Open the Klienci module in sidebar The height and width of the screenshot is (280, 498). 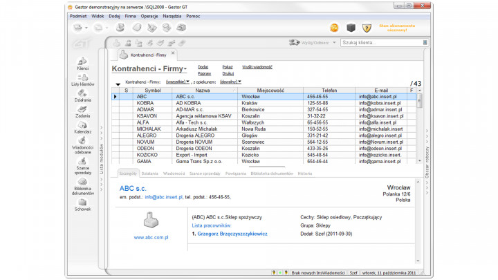point(83,63)
